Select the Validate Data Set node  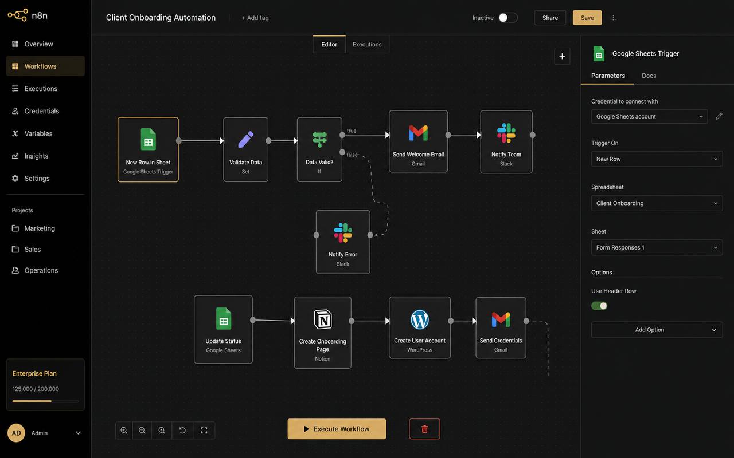245,149
